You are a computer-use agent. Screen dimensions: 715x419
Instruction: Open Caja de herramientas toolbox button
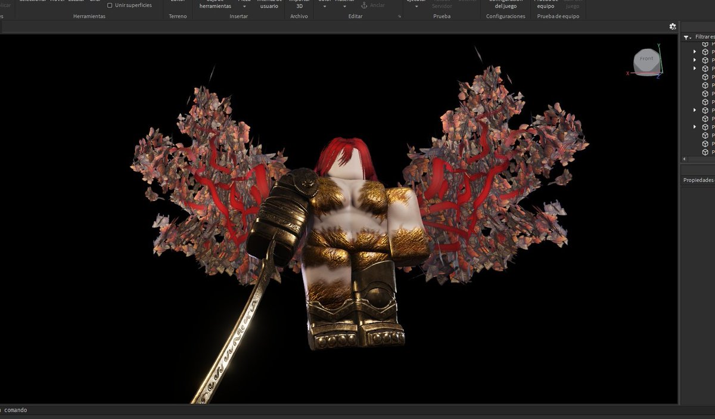click(x=215, y=4)
